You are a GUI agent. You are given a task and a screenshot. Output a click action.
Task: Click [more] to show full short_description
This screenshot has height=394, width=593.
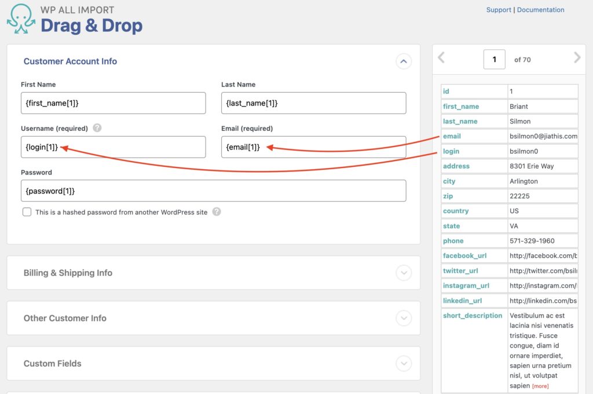[540, 385]
